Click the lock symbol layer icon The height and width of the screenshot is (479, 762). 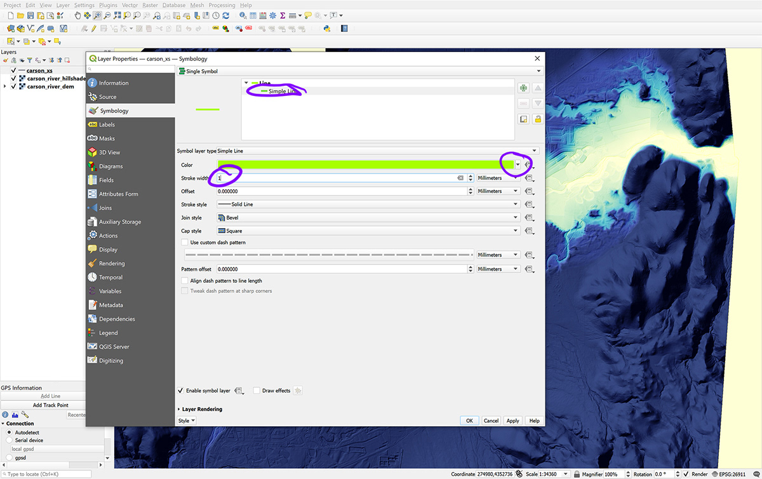[x=538, y=119]
